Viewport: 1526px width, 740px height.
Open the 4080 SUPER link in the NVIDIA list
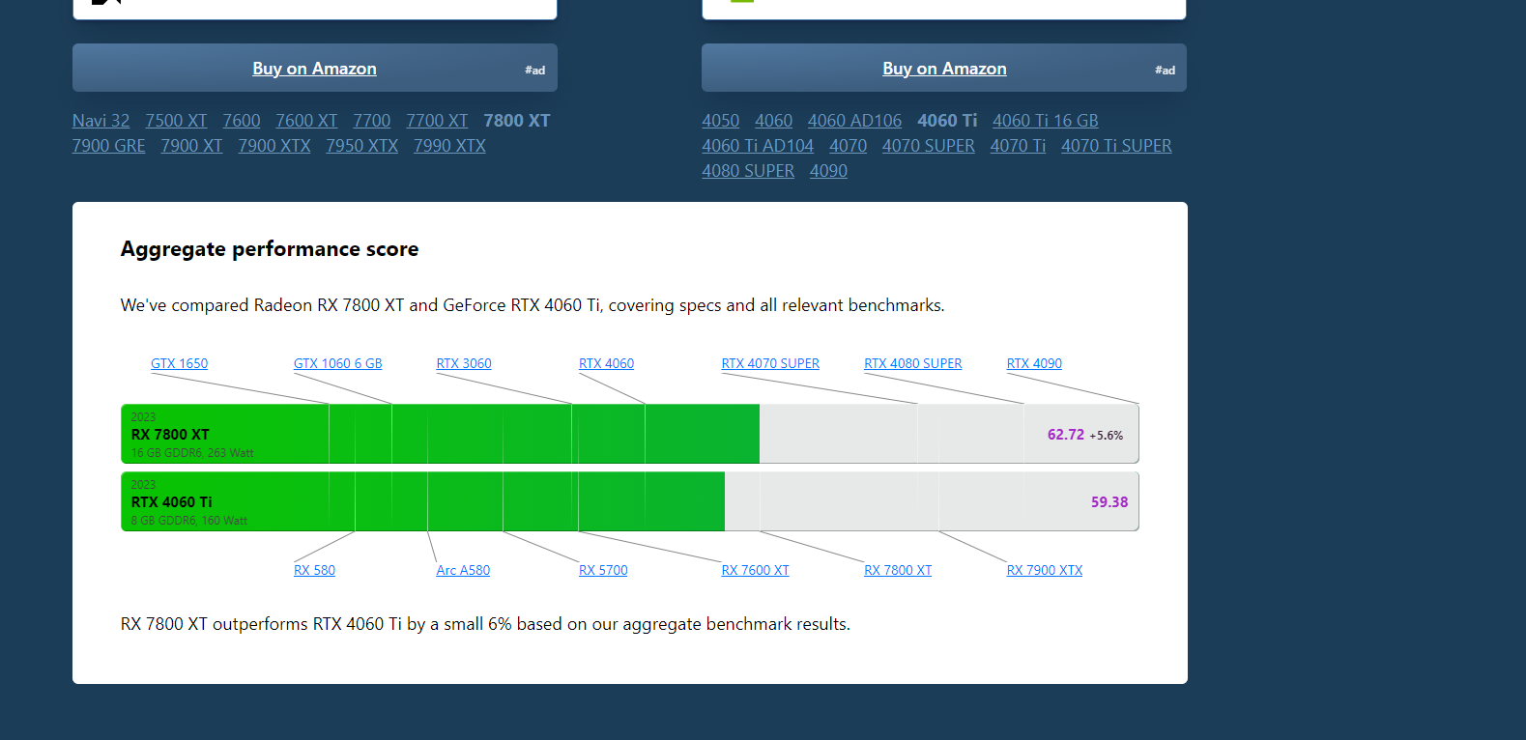748,171
